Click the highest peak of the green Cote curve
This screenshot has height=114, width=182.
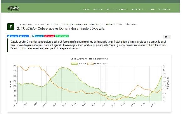[x=62, y=67]
